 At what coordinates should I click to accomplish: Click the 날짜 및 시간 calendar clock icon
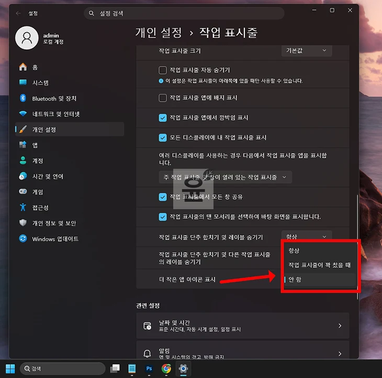click(x=148, y=326)
